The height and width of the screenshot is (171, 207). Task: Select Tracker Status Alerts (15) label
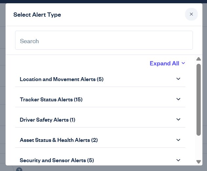coord(51,100)
